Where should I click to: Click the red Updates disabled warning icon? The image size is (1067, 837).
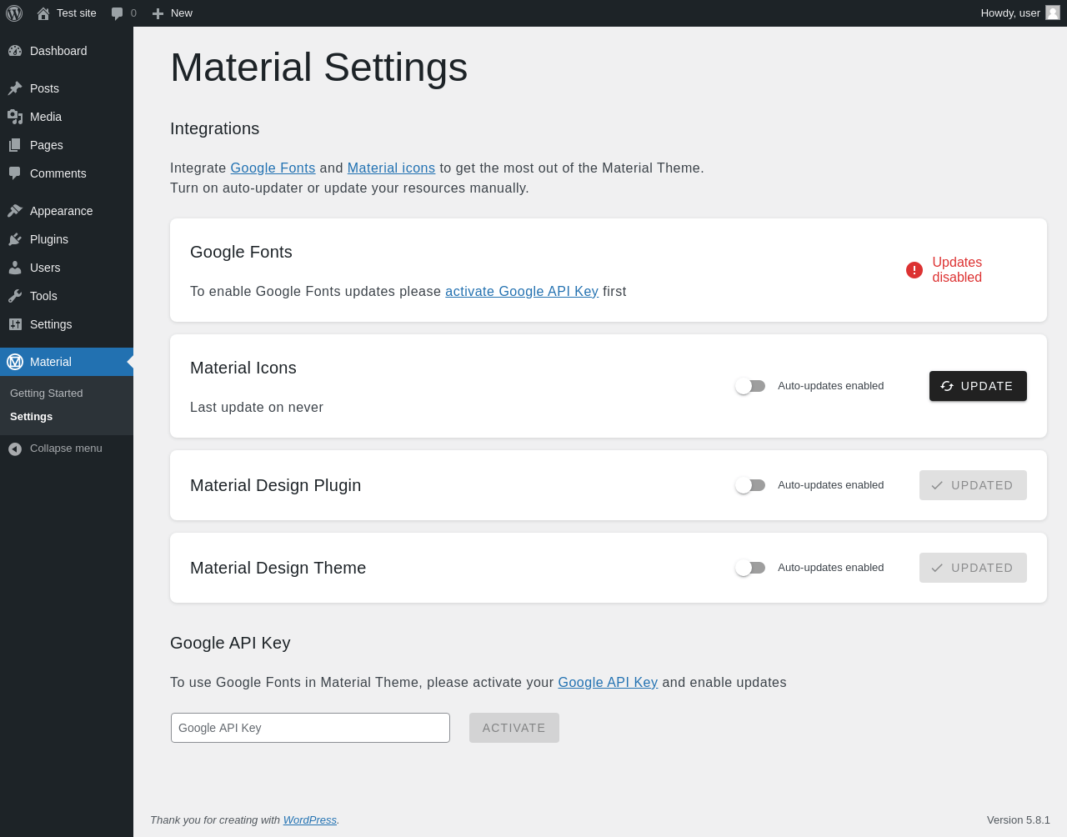coord(914,270)
